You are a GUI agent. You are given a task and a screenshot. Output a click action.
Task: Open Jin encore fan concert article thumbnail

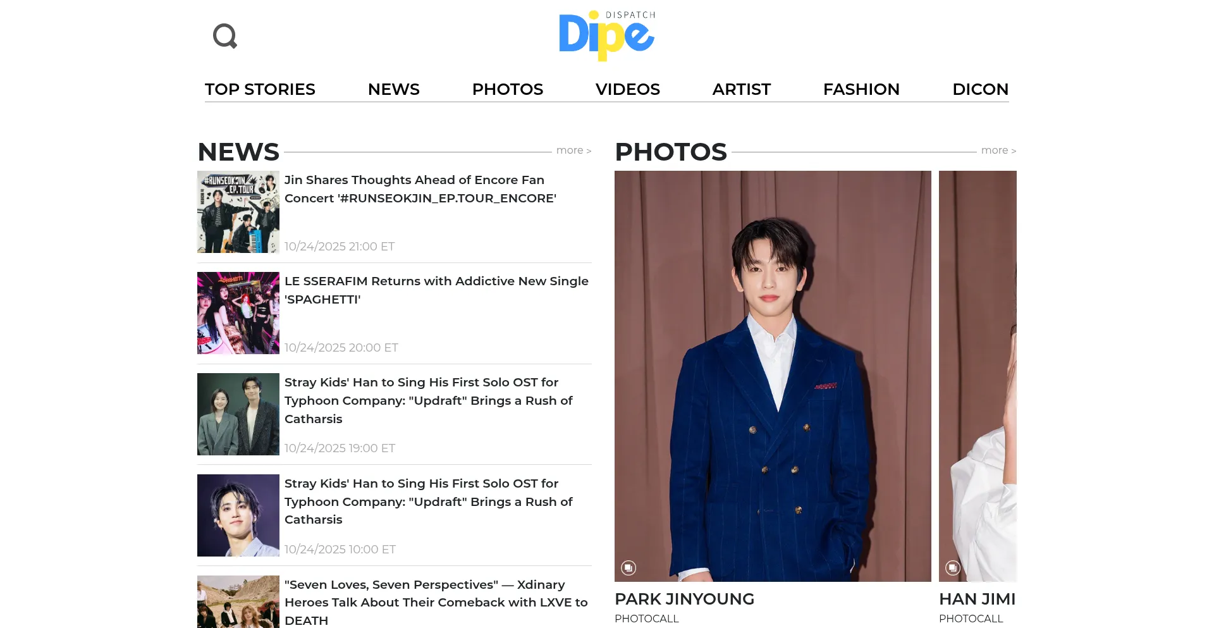(238, 212)
